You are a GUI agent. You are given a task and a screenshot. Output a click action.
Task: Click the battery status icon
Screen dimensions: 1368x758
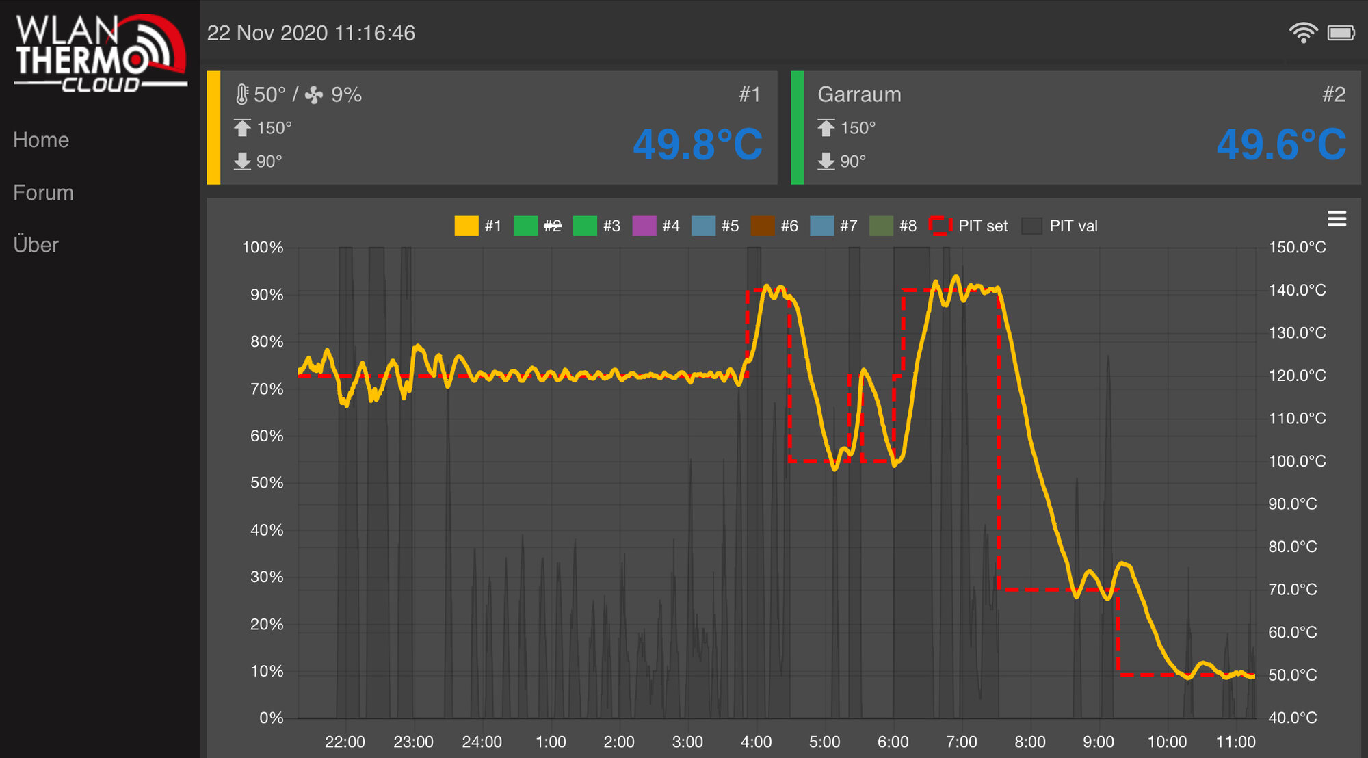point(1341,33)
